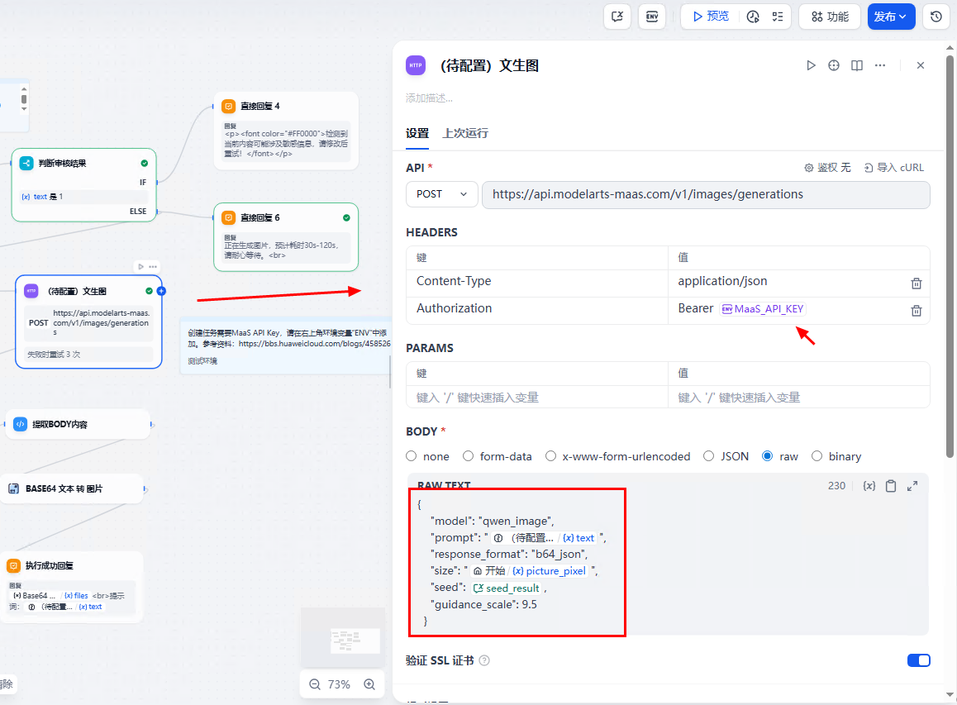Open the more options ellipsis in panel header
The image size is (957, 705).
coord(880,65)
